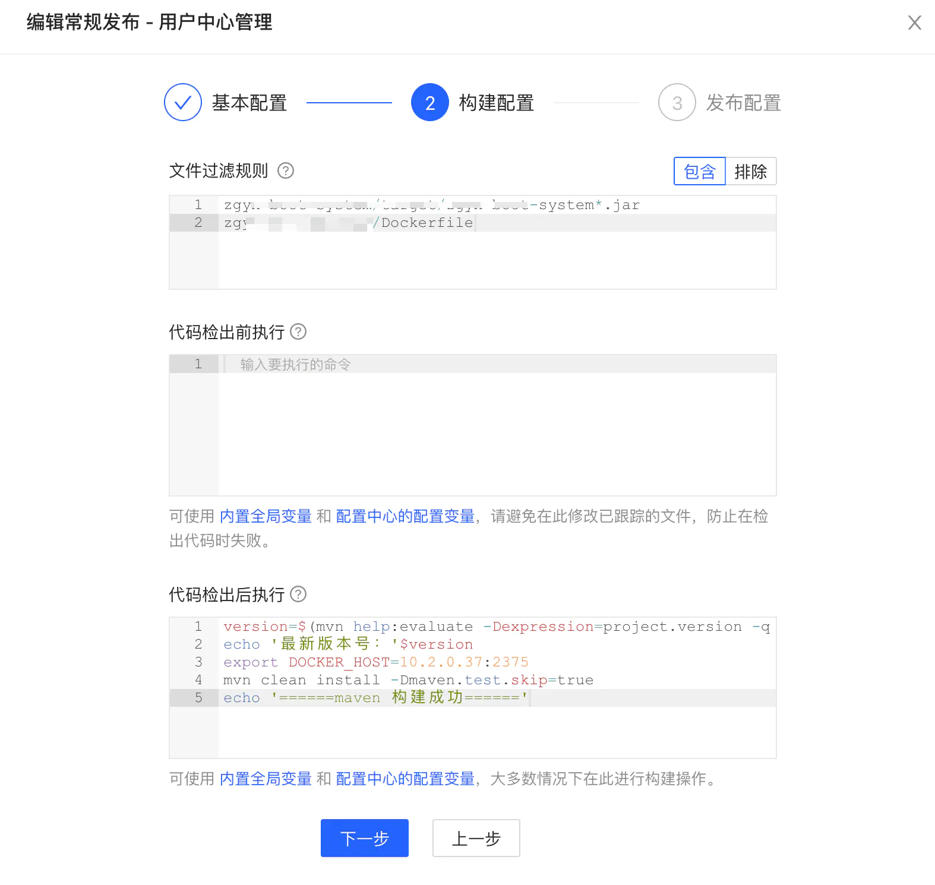
Task: Click the 代码检出后执行 label
Action: 227,595
